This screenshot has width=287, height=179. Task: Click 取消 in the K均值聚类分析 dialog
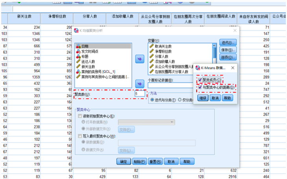click(x=171, y=162)
